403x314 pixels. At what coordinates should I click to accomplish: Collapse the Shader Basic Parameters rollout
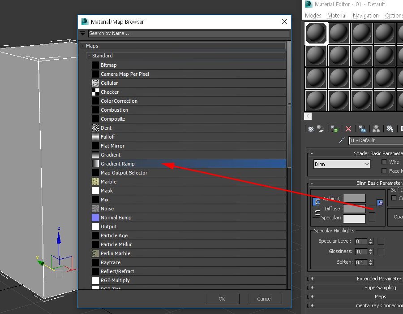312,153
